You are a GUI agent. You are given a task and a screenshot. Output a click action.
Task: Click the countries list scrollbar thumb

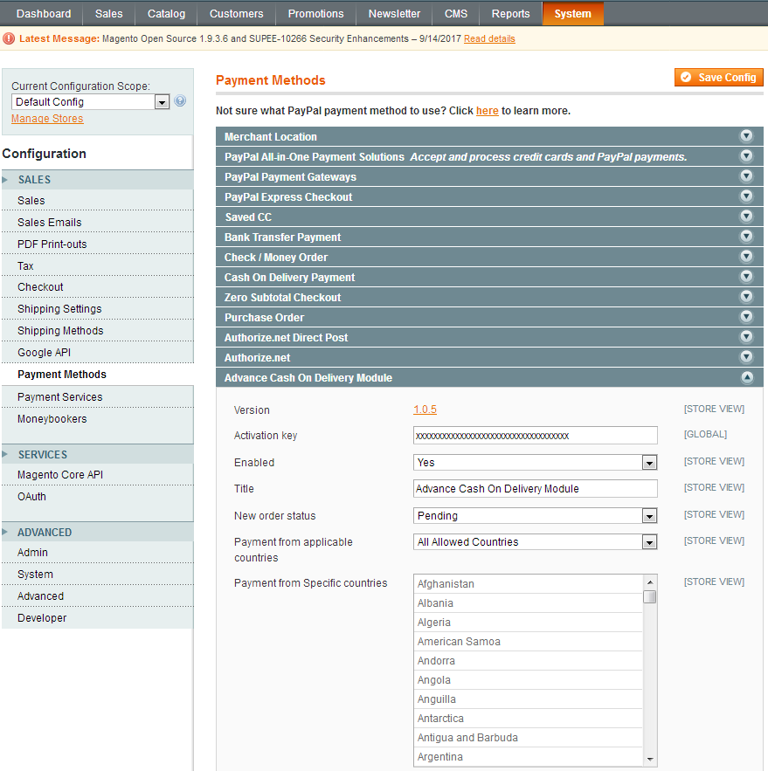point(650,597)
